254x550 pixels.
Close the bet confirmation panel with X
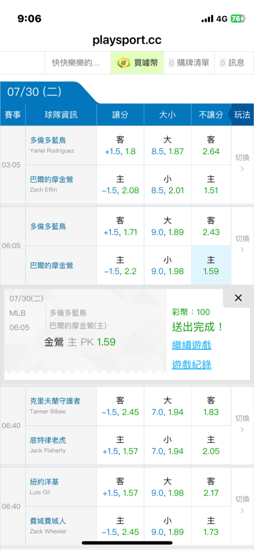pyautogui.click(x=238, y=298)
